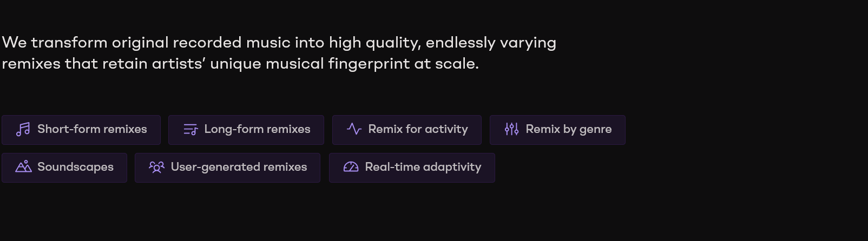Select the Real-time adaptivity label
This screenshot has height=241, width=868.
[423, 167]
